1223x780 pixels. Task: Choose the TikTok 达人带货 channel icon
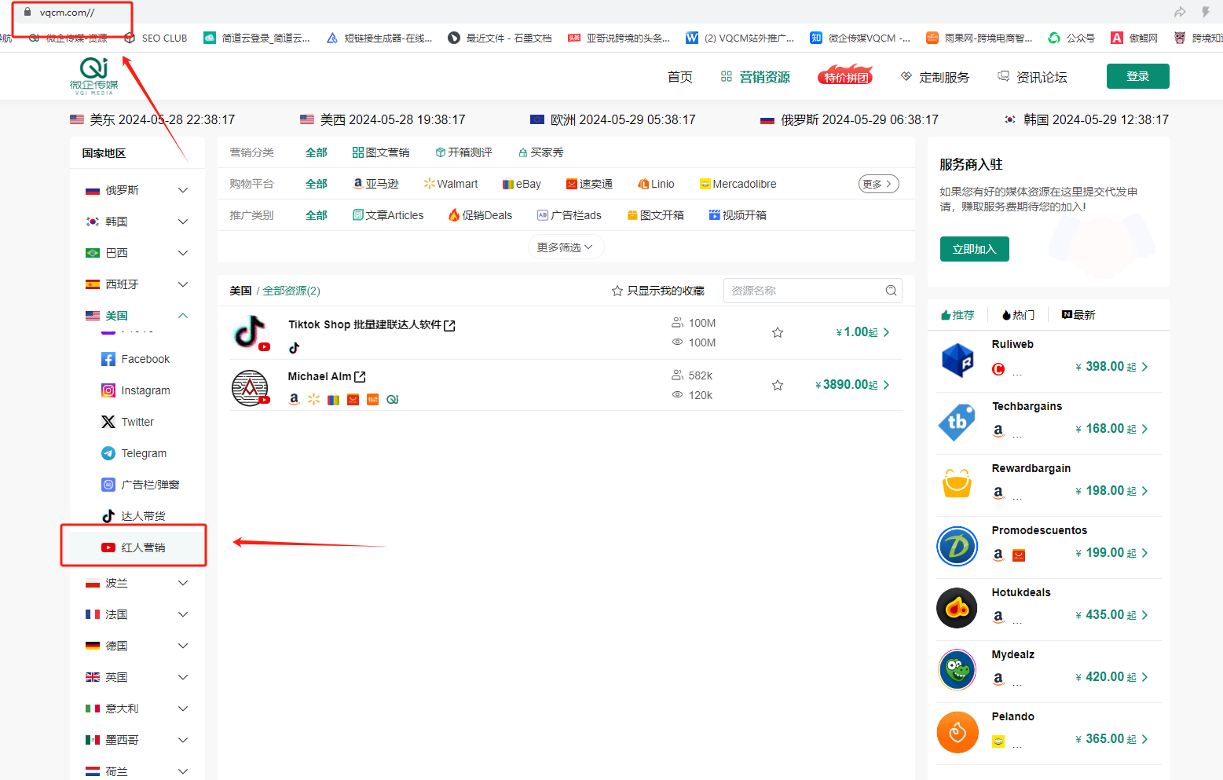108,516
